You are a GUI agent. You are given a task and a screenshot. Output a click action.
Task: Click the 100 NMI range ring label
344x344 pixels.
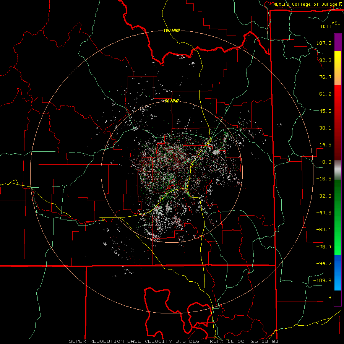coord(172,30)
